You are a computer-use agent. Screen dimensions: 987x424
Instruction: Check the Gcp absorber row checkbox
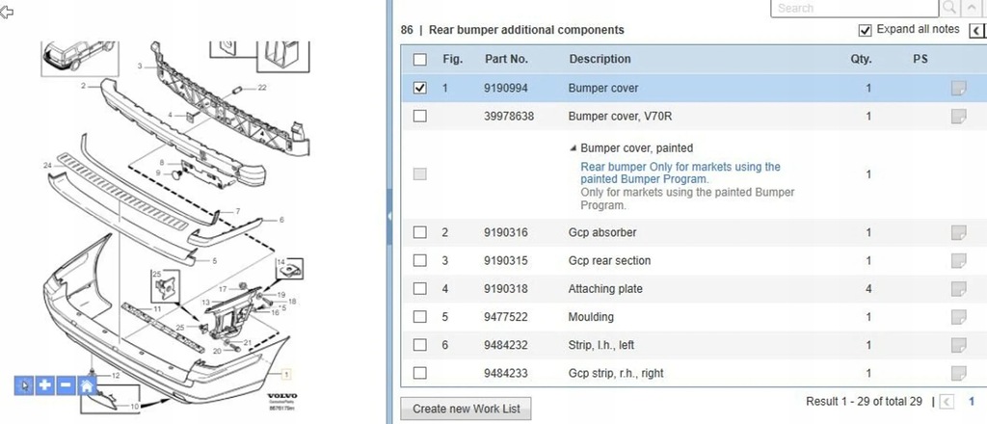point(420,232)
